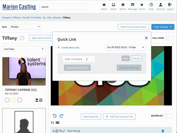Click Tiffany's Terrific TV SHOW breadcrumb

pyautogui.click(x=32, y=18)
